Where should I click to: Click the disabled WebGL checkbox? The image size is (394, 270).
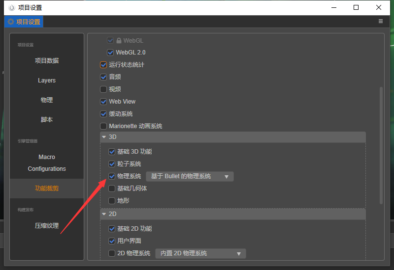[x=110, y=40]
